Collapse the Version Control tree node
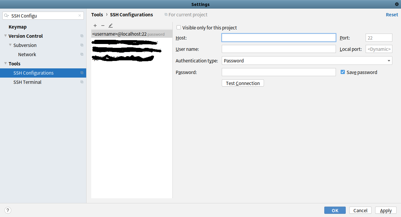This screenshot has width=401, height=217. coord(5,36)
